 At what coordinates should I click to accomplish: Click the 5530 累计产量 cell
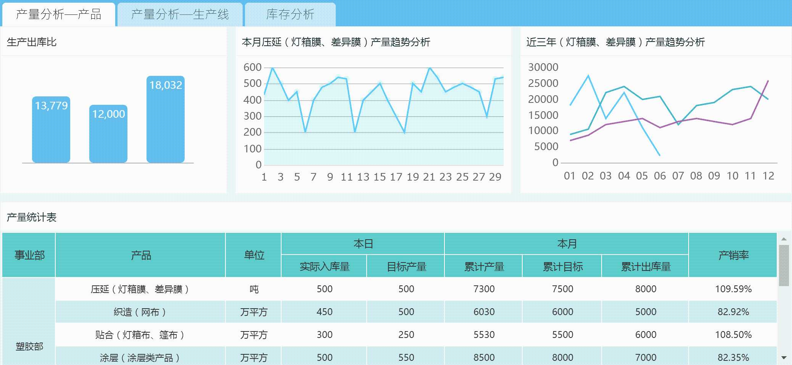click(484, 335)
